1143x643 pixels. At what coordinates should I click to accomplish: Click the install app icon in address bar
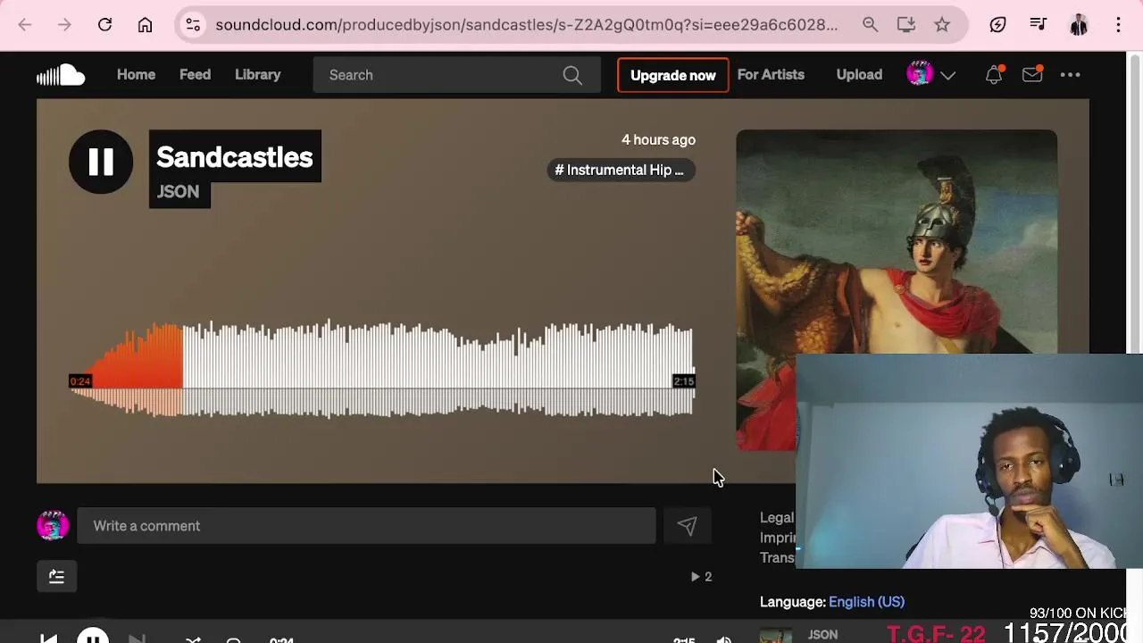tap(905, 25)
